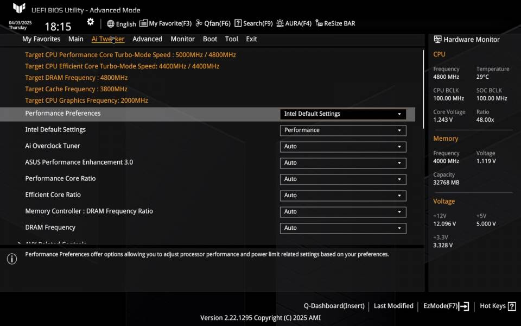Screen dimensions: 521x326
Task: Go to the Exit tab
Action: [251, 39]
